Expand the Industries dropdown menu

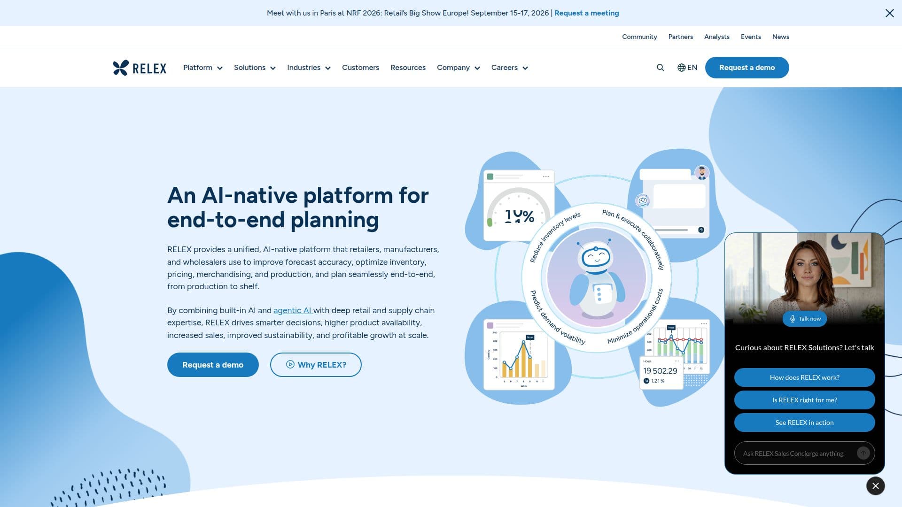click(309, 68)
